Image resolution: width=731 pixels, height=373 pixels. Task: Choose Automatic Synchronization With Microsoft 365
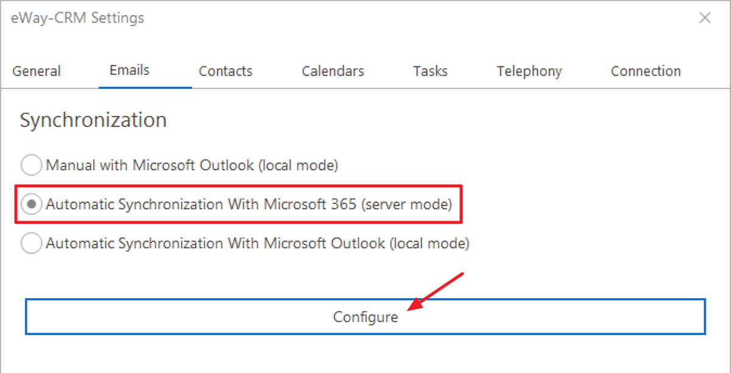(x=237, y=205)
